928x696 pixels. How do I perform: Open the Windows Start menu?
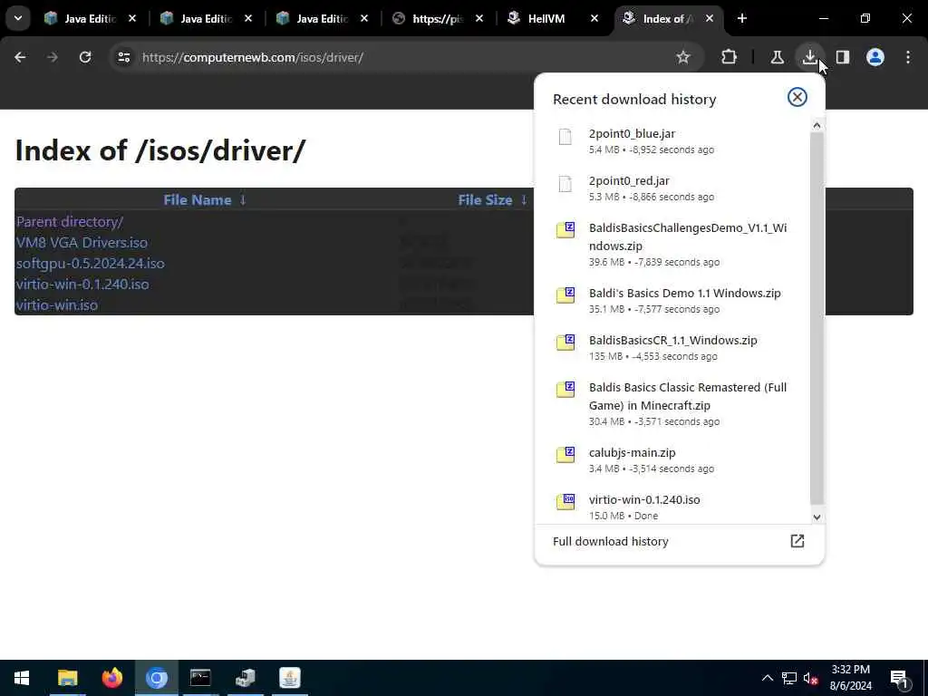pos(22,678)
